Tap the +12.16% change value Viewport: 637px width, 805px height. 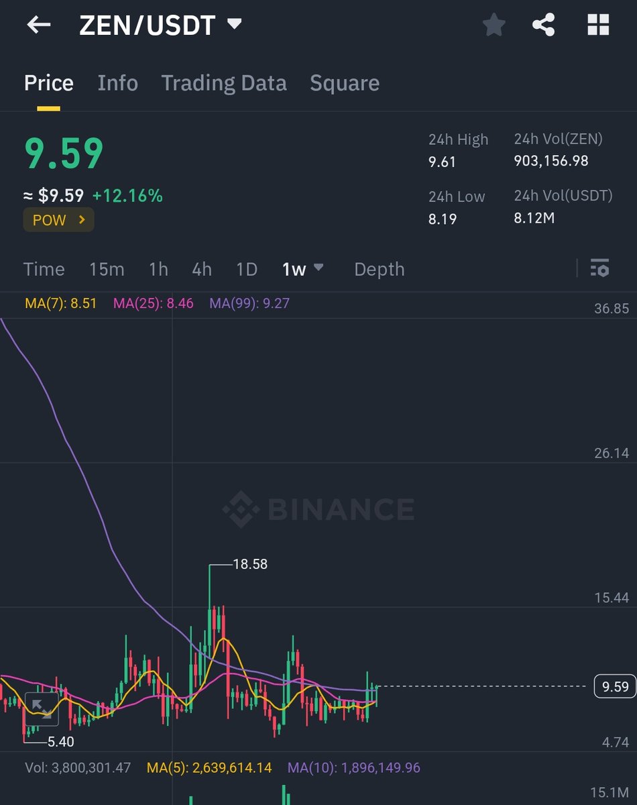tap(127, 196)
